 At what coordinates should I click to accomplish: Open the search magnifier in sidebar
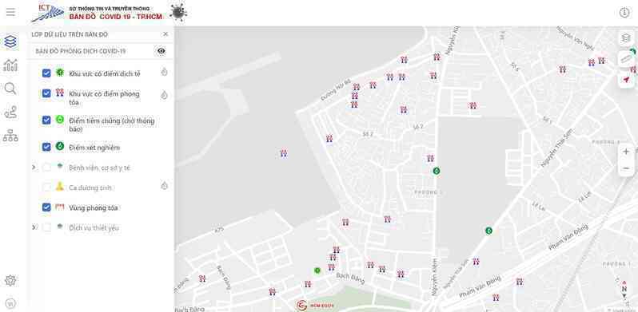pyautogui.click(x=10, y=89)
